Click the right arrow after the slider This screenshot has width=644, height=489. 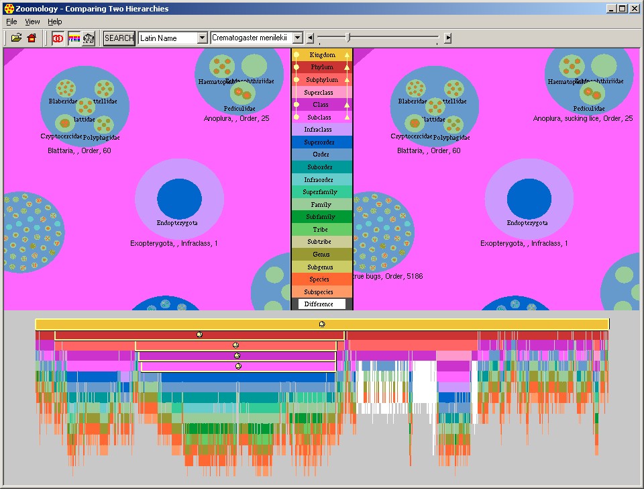(448, 38)
